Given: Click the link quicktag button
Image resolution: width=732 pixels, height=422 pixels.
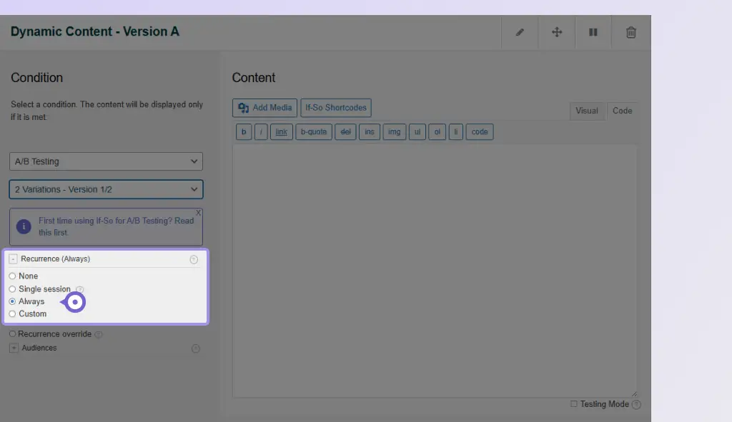Looking at the screenshot, I should [281, 132].
